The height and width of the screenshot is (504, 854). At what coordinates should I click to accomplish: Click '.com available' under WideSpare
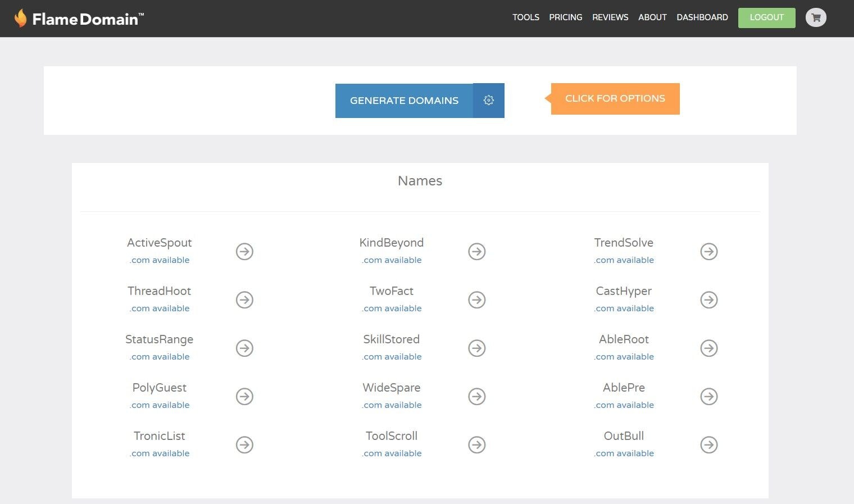click(392, 405)
